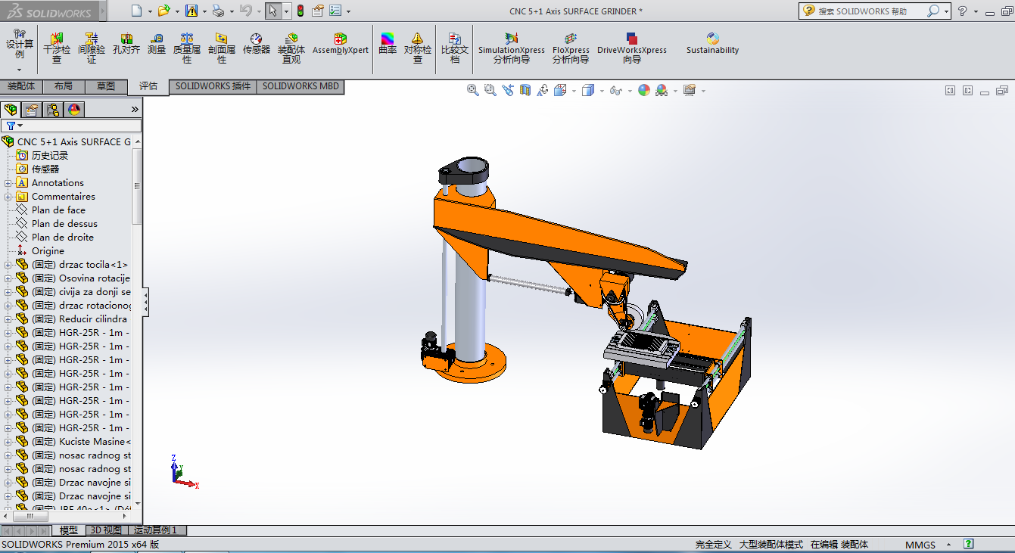This screenshot has height=553, width=1015.
Task: Switch to the SOLIDWORKS MBD tab
Action: [300, 86]
